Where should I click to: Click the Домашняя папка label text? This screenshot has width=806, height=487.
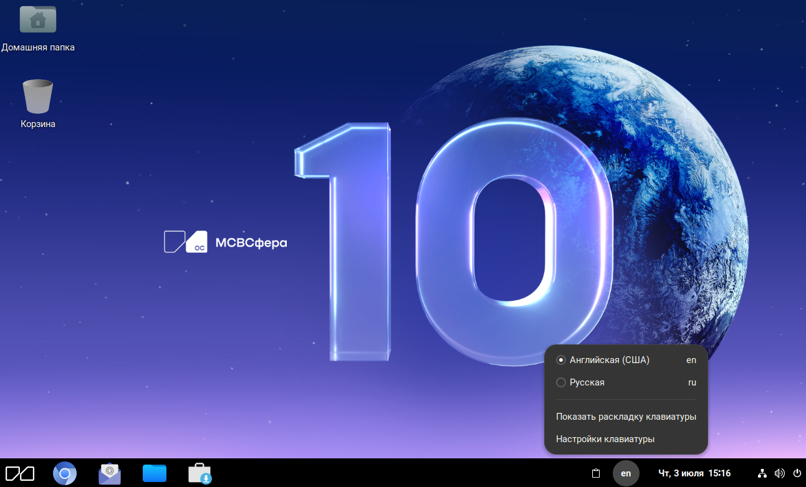point(38,47)
